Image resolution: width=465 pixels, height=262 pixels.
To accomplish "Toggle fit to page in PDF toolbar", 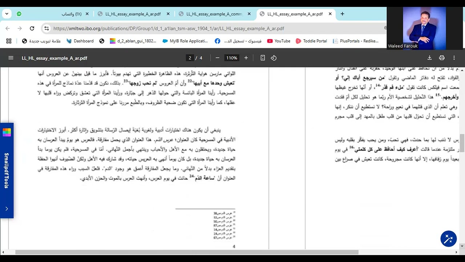I will 263,58.
